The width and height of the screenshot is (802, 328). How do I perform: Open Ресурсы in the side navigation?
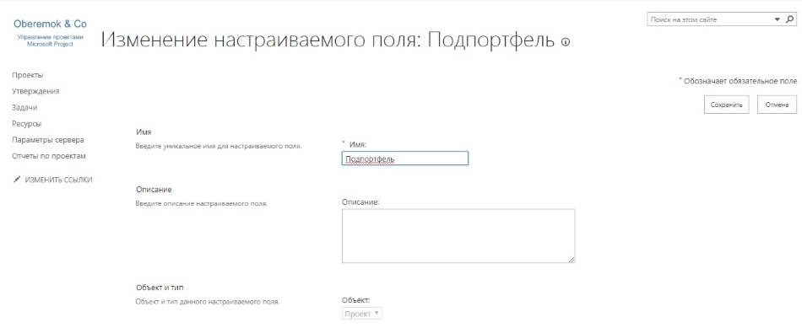(x=27, y=124)
